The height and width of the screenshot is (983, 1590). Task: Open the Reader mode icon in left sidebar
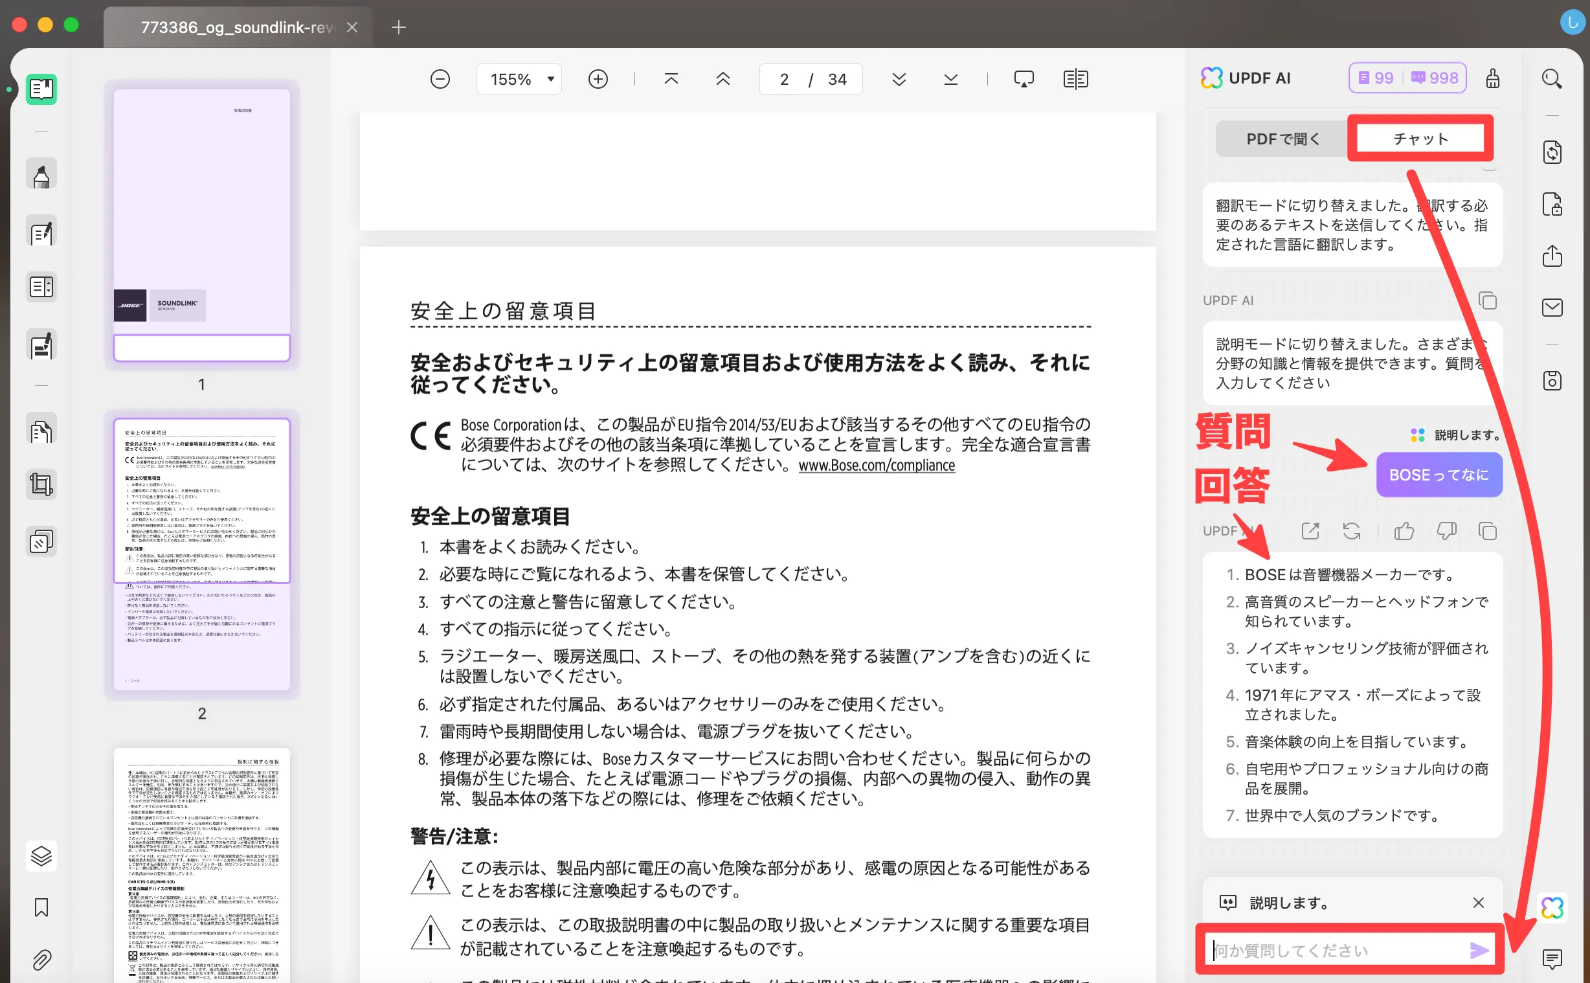[x=41, y=89]
